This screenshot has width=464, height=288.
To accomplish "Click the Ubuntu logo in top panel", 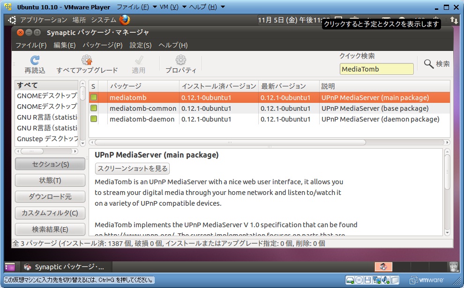I will pos(12,20).
